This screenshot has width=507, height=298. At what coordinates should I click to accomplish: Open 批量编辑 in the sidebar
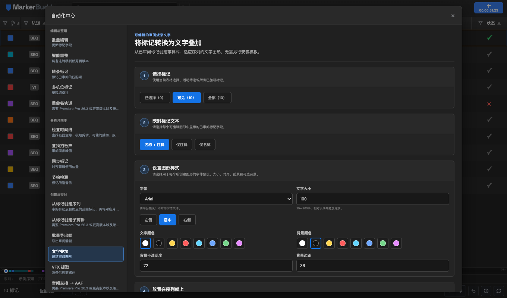pyautogui.click(x=86, y=42)
